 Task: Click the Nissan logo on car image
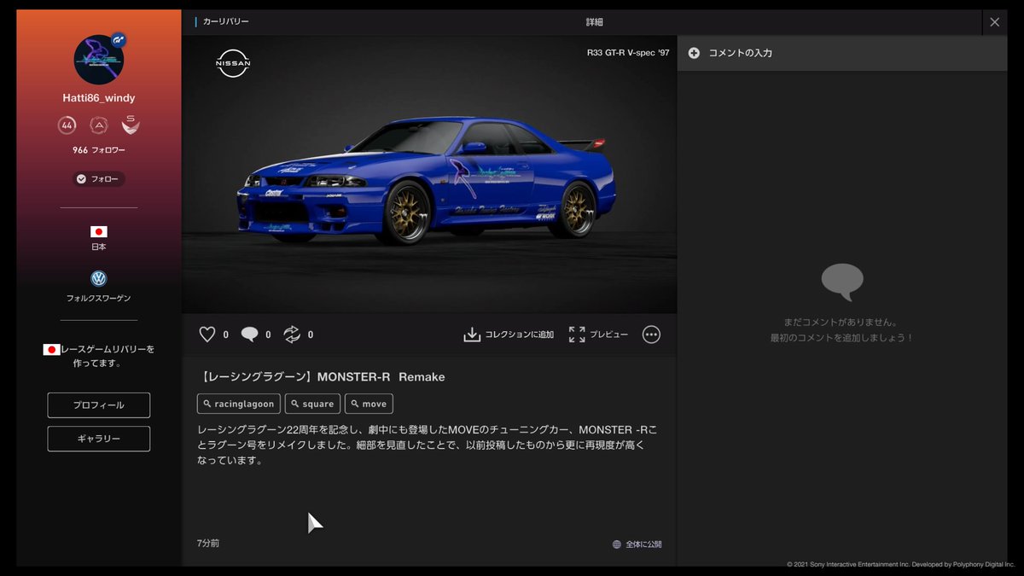tap(233, 63)
